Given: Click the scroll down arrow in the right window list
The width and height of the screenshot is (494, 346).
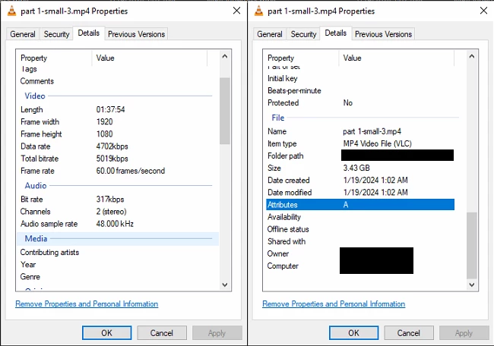Looking at the screenshot, I should tap(472, 285).
